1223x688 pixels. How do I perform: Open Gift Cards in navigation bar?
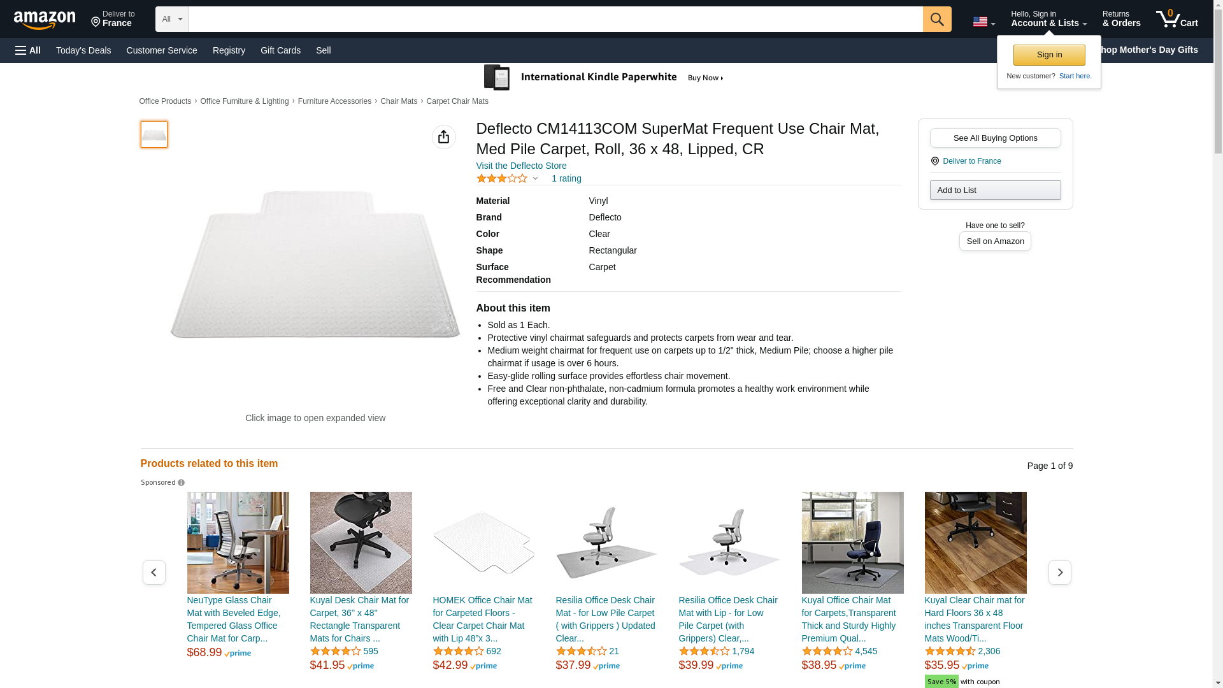280,50
